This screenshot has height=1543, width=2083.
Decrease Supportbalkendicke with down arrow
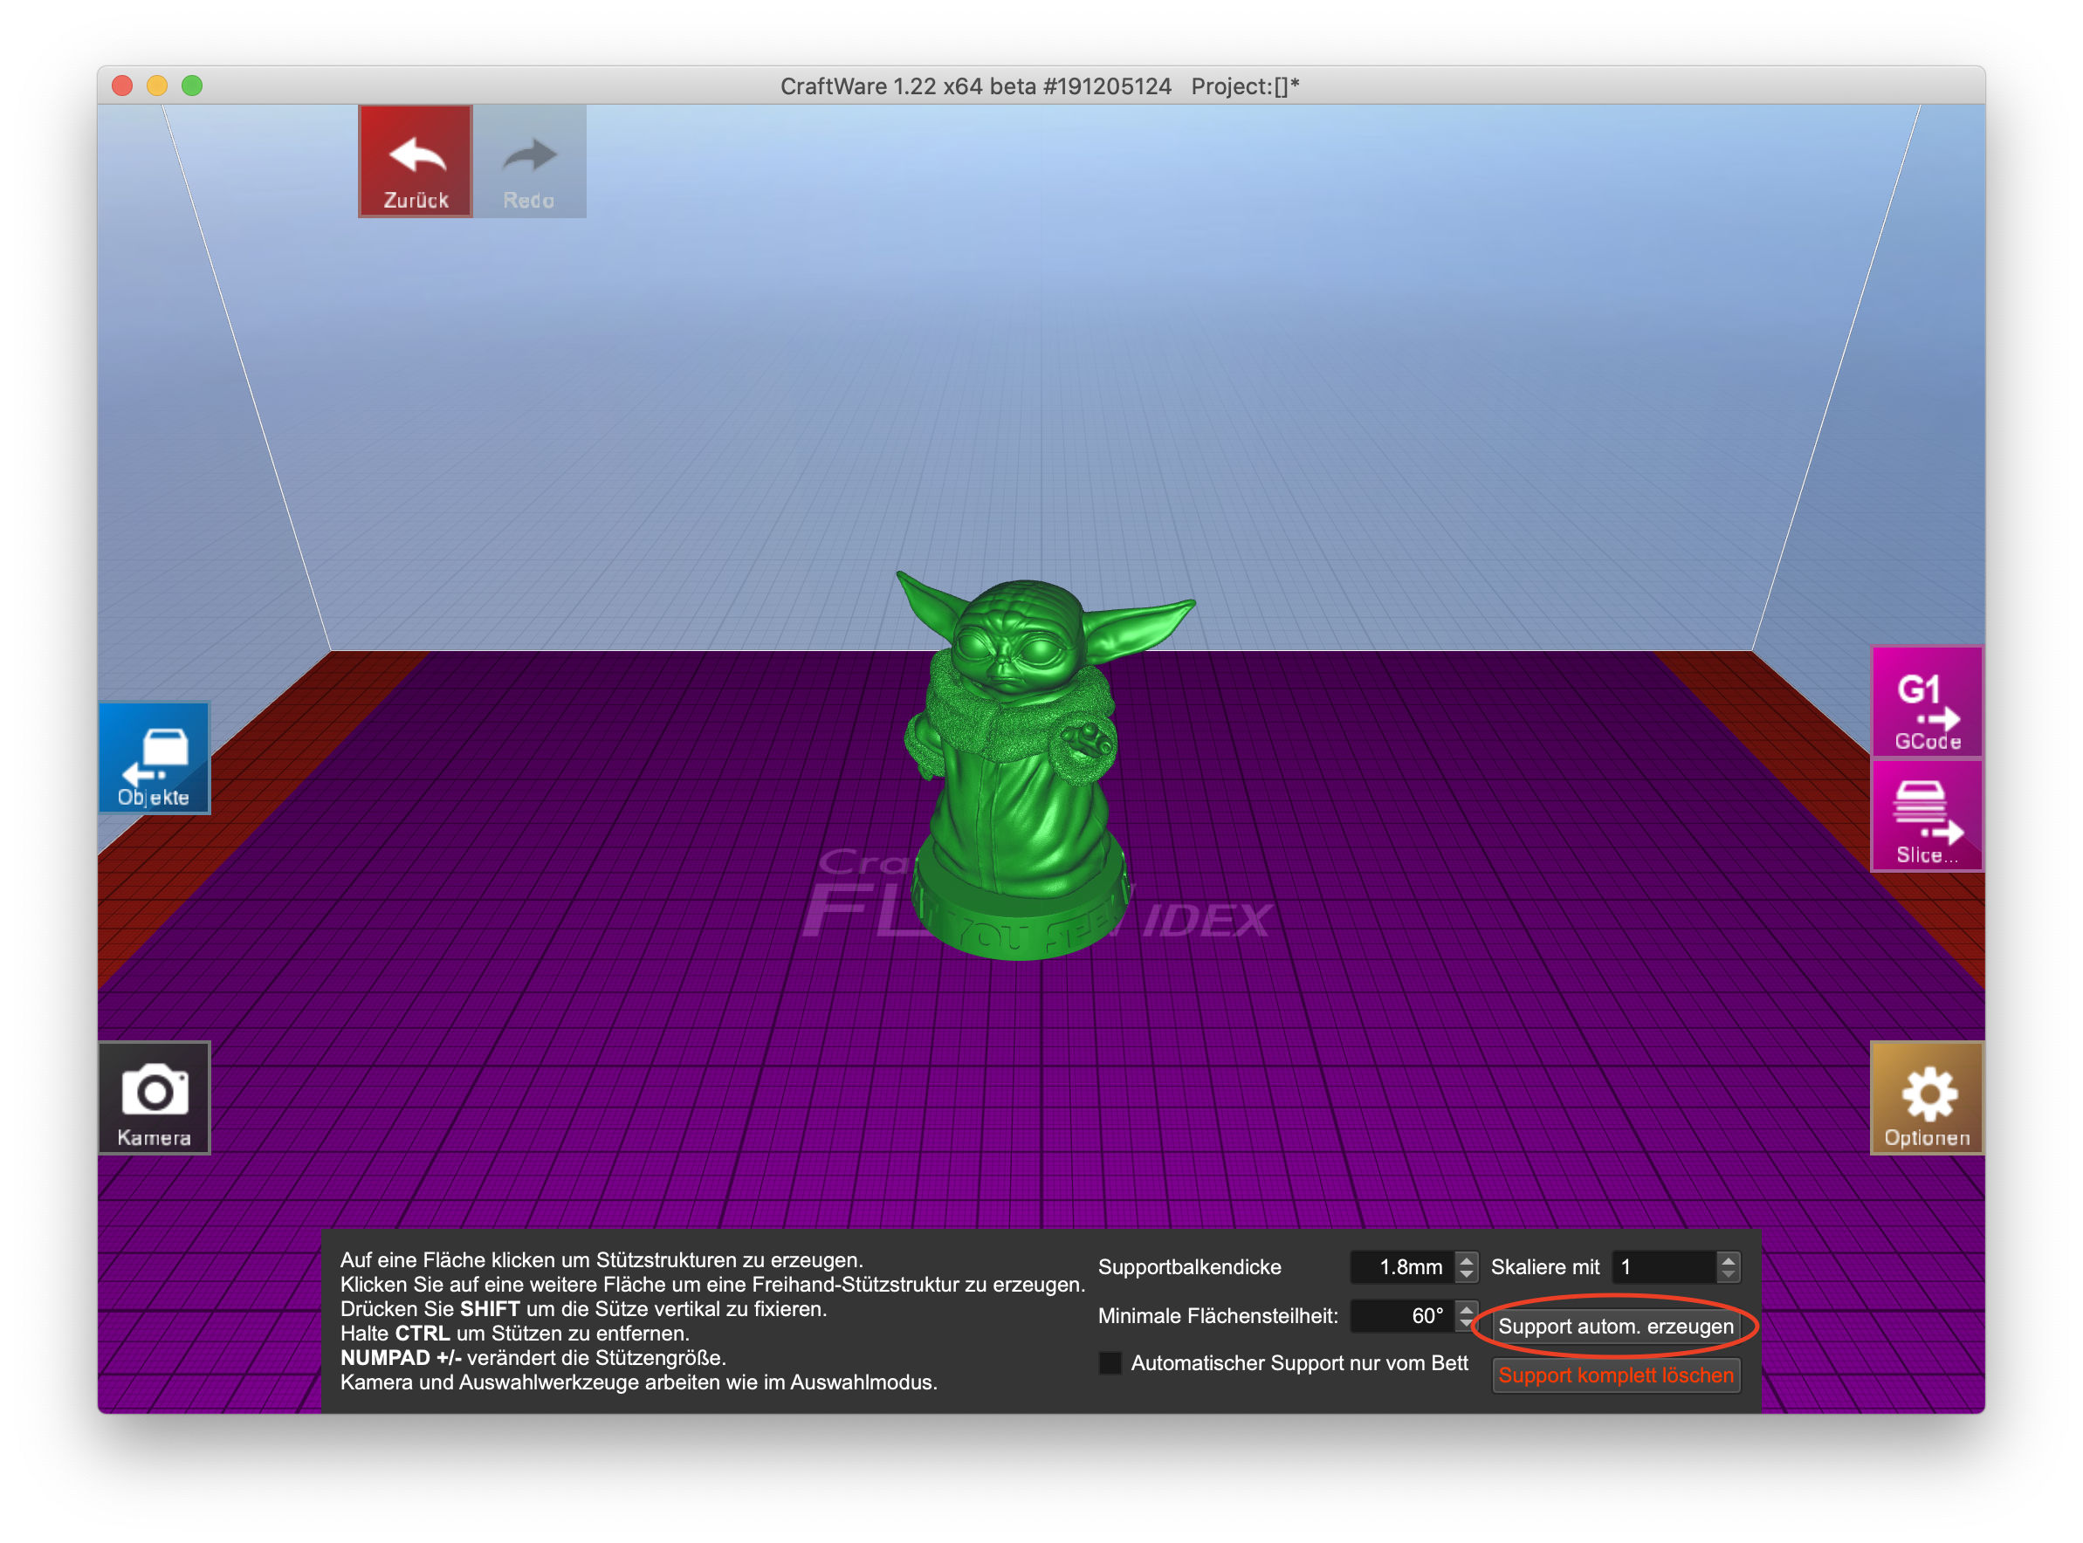tap(1467, 1275)
